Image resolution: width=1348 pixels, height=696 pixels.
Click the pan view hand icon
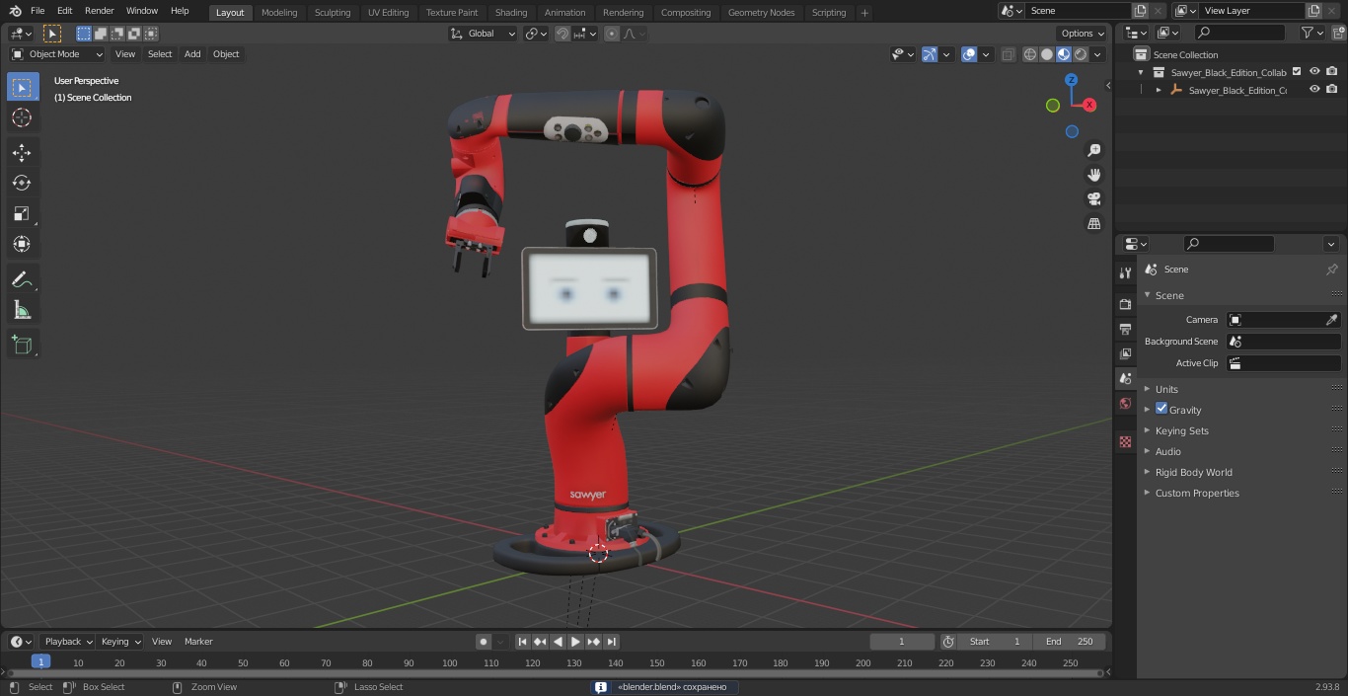click(x=1093, y=175)
